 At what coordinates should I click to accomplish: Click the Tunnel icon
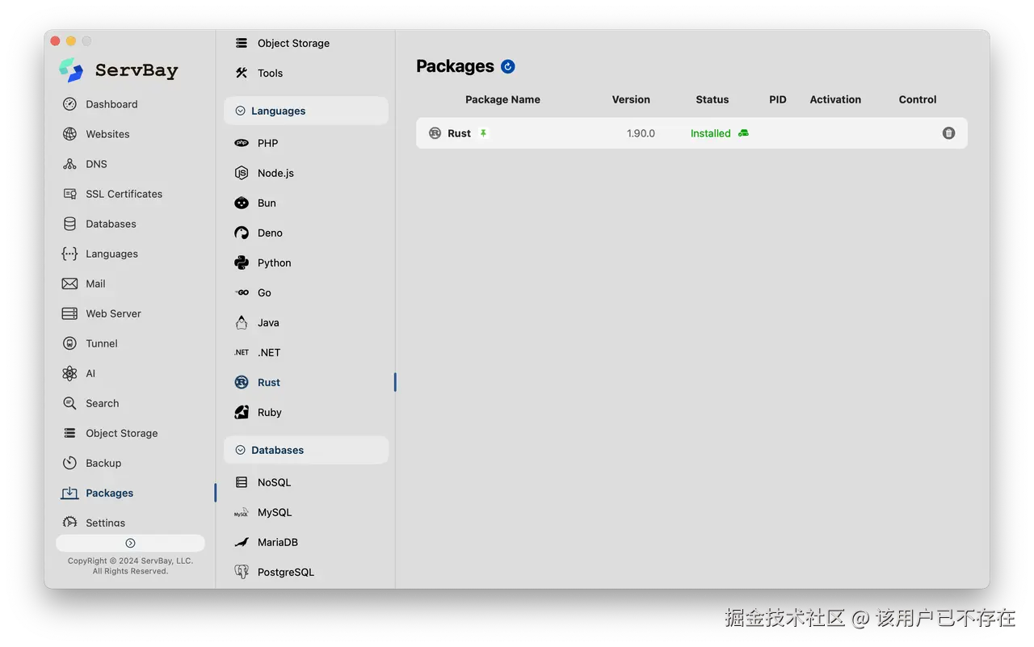click(x=69, y=343)
